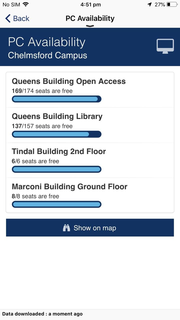Tap the Data downloaded status text
Image resolution: width=180 pixels, height=320 pixels.
[42, 314]
